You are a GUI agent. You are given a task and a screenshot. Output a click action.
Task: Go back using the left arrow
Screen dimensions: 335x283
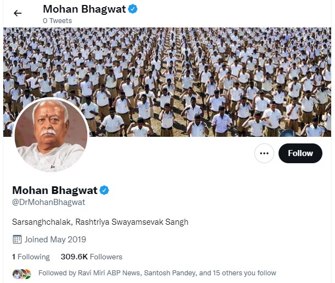tap(18, 13)
